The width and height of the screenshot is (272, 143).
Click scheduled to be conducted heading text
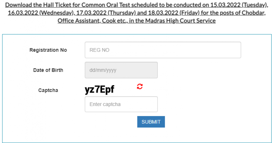(166, 5)
